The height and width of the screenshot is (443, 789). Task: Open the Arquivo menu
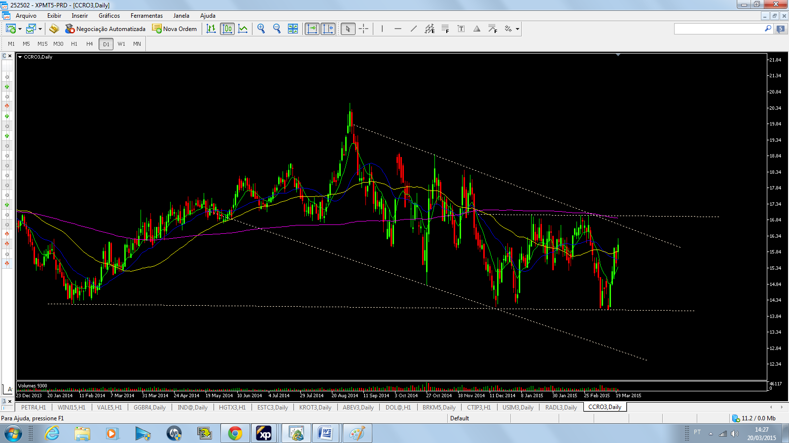click(26, 16)
